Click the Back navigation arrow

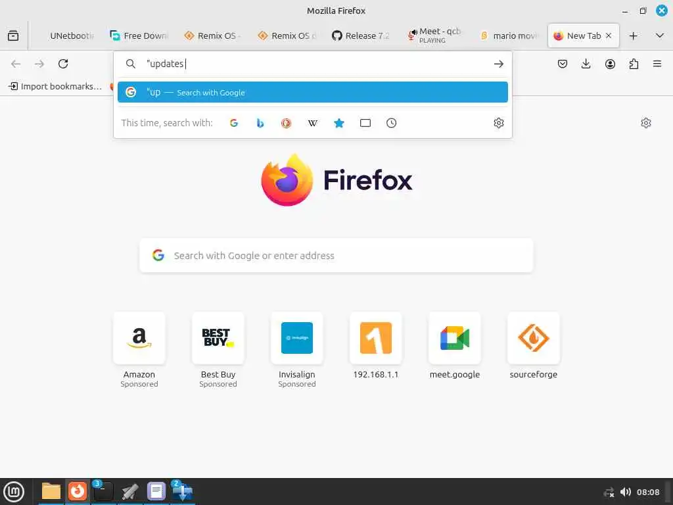click(16, 64)
